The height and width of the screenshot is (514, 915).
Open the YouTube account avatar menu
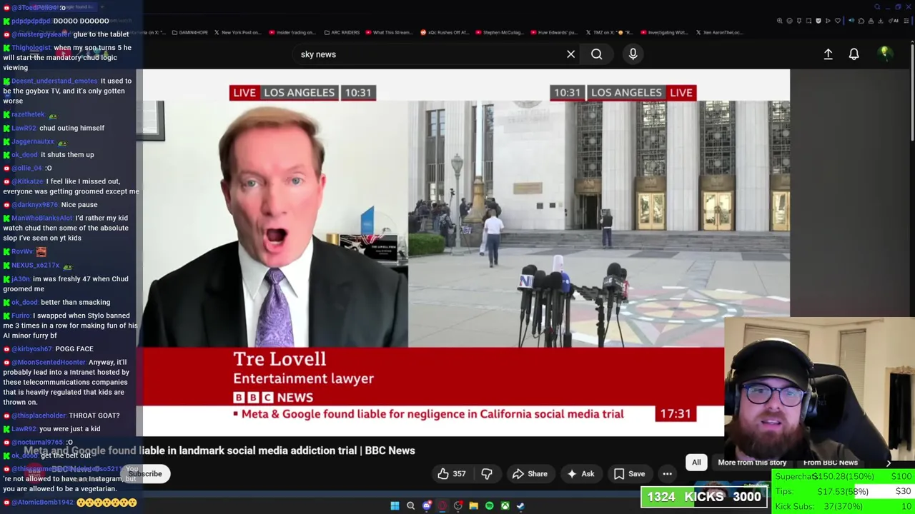point(884,54)
